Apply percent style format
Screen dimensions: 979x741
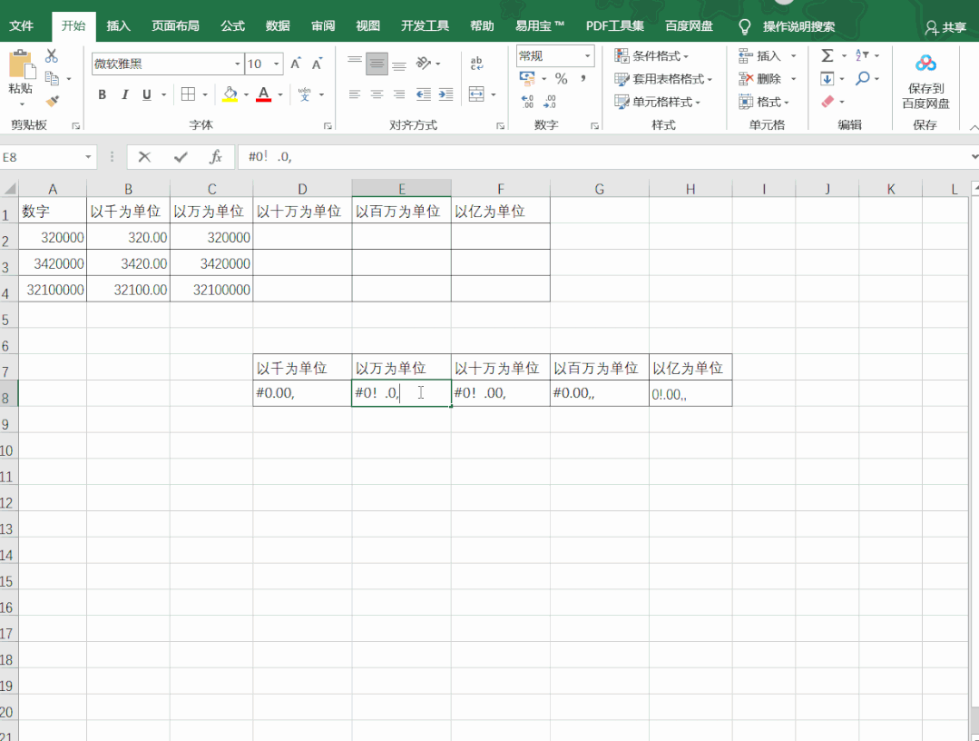(562, 79)
